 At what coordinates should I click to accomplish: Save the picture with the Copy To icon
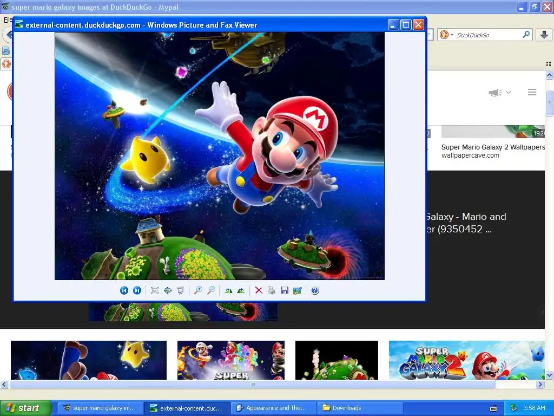pos(285,290)
